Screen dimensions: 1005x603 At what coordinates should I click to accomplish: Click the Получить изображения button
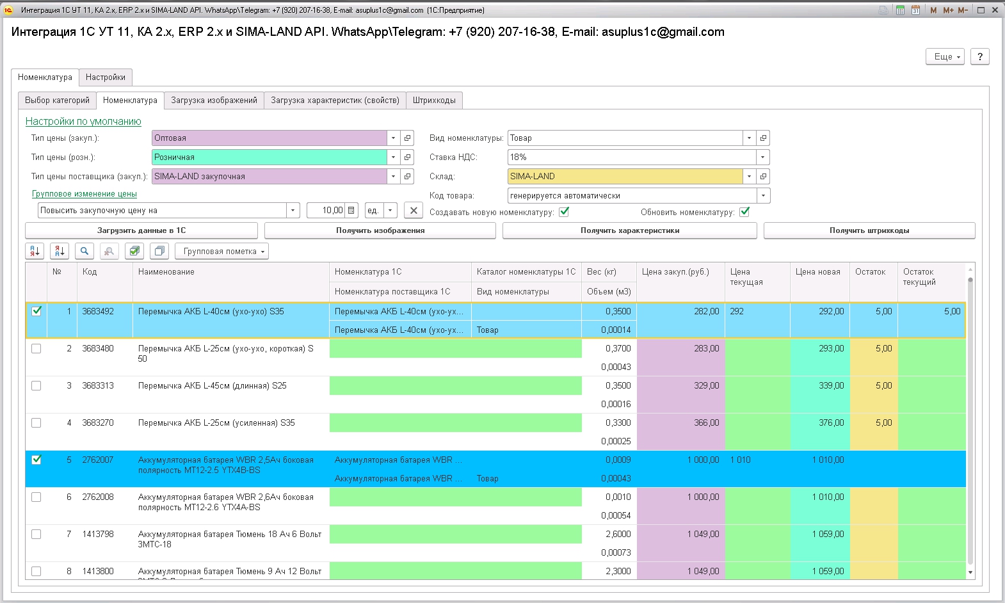click(x=380, y=230)
